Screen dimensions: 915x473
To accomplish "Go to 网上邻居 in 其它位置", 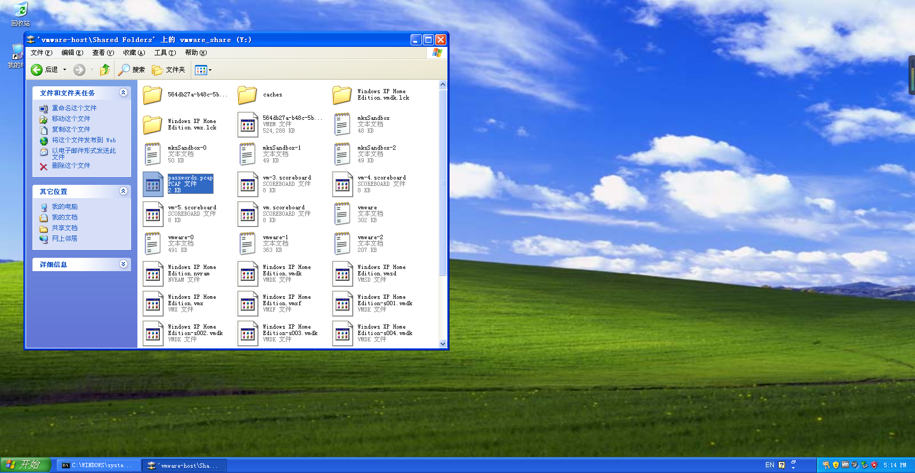I will coord(64,239).
